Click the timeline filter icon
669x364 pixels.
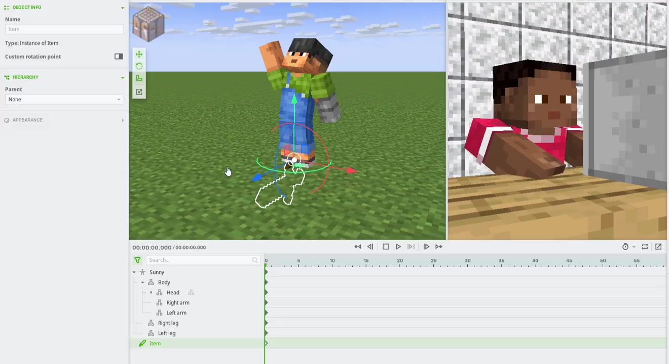(x=137, y=260)
